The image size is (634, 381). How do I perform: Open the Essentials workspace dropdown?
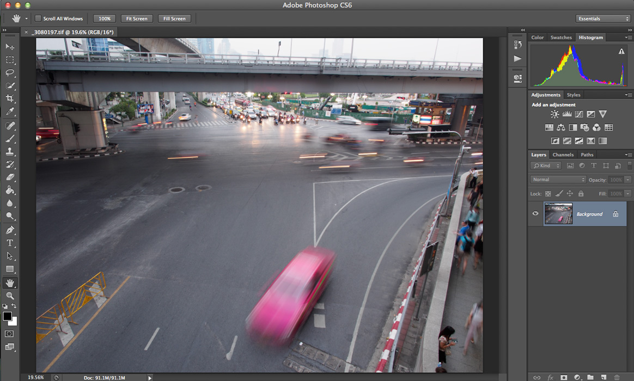point(603,19)
